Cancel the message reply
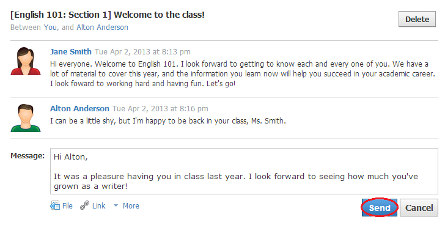The width and height of the screenshot is (445, 225). [419, 208]
